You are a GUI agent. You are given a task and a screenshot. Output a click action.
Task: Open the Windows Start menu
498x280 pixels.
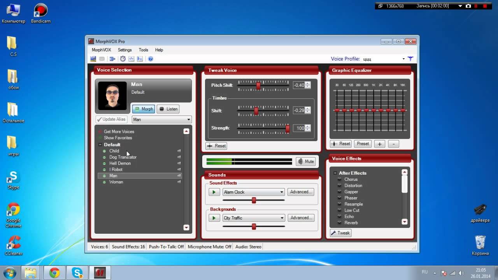(x=9, y=273)
